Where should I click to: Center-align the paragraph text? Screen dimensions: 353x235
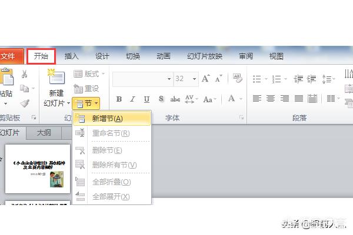tap(271, 99)
